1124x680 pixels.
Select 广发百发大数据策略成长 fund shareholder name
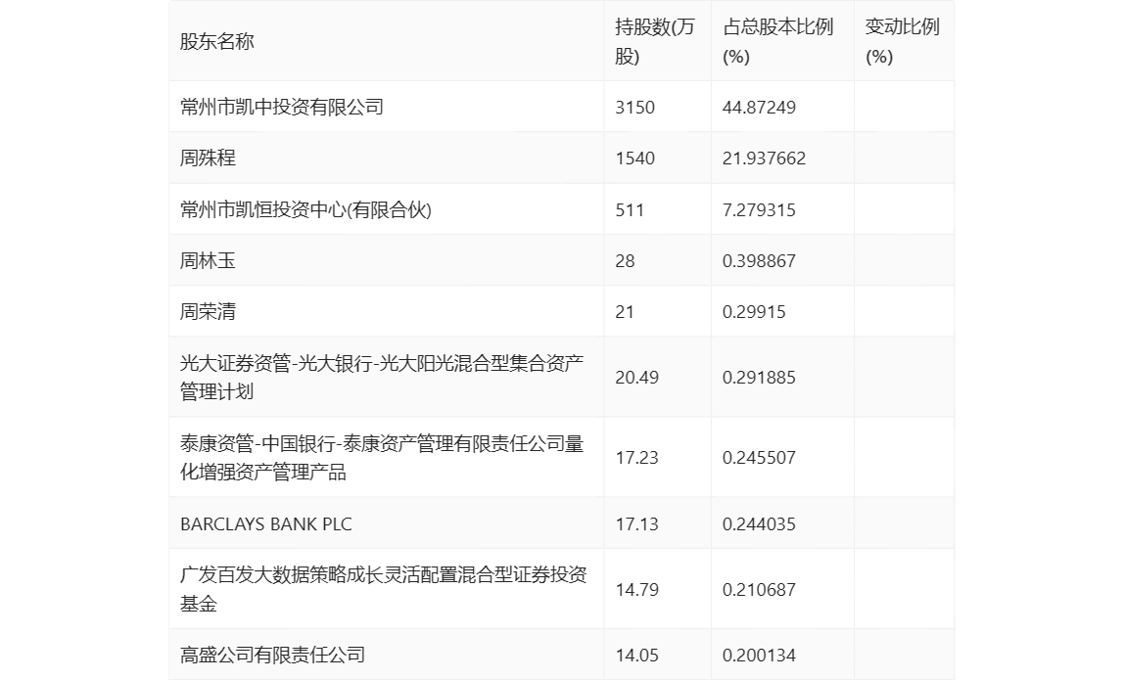(384, 589)
